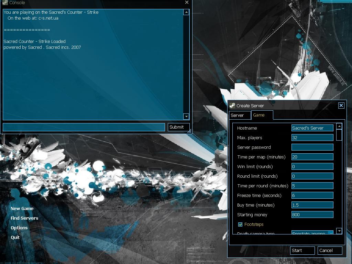
Task: Click the Console command input field
Action: pos(84,127)
